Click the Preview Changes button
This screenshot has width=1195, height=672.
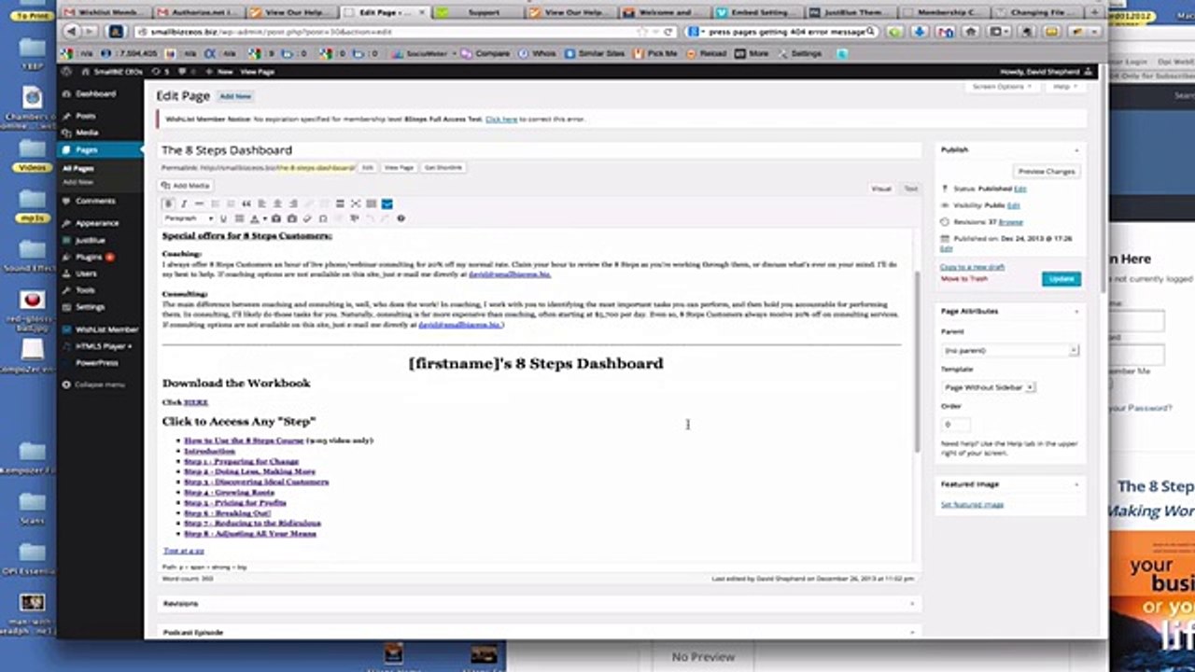pyautogui.click(x=1046, y=172)
